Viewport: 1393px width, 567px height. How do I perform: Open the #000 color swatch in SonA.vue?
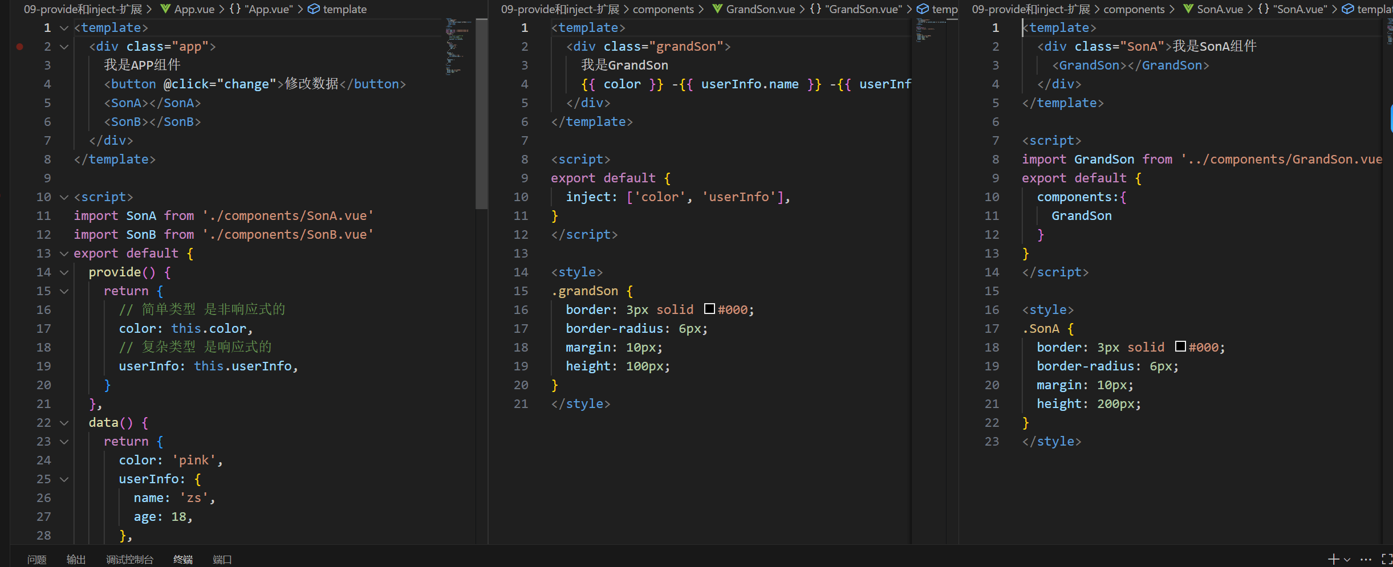tap(1180, 346)
